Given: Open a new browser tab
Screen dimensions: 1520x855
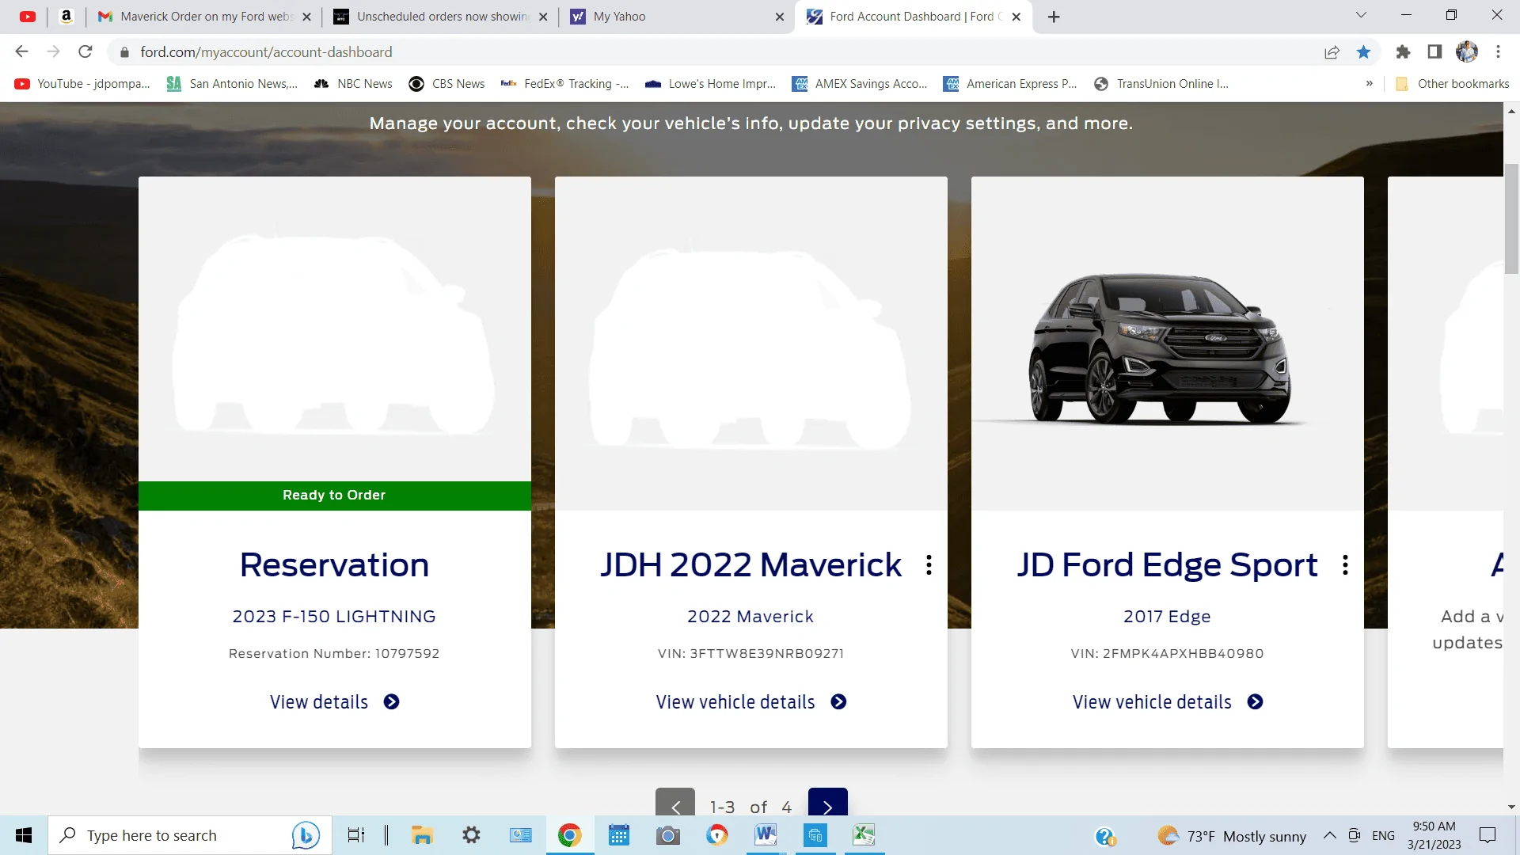Looking at the screenshot, I should tap(1054, 17).
